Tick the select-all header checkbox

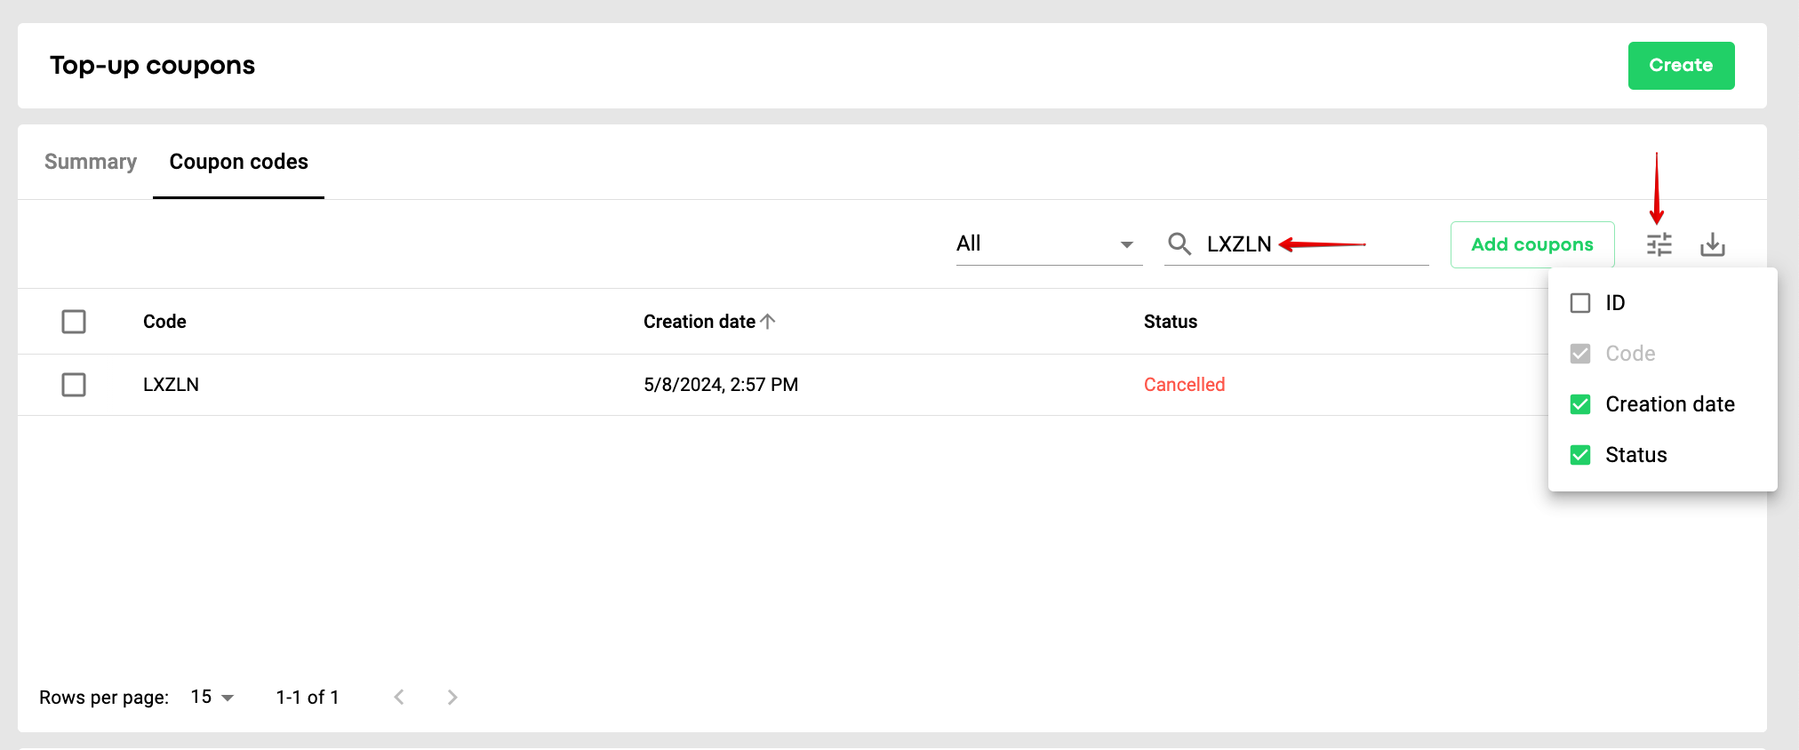coord(74,322)
